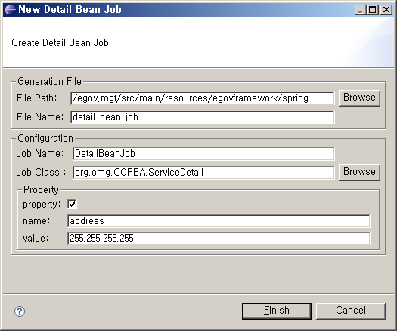Minimize the New Detail Bean Job dialog
The image size is (397, 331).
pyautogui.click(x=360, y=10)
